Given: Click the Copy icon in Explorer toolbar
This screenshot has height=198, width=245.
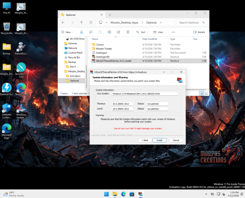Looking at the screenshot, I should pos(91,32).
